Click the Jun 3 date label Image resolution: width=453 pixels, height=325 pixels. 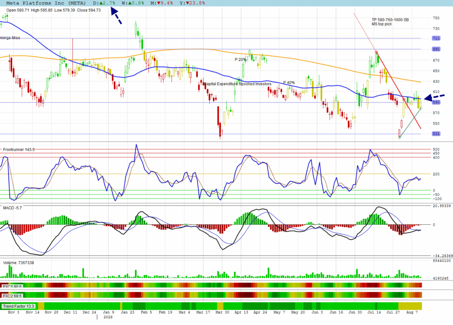click(x=317, y=312)
